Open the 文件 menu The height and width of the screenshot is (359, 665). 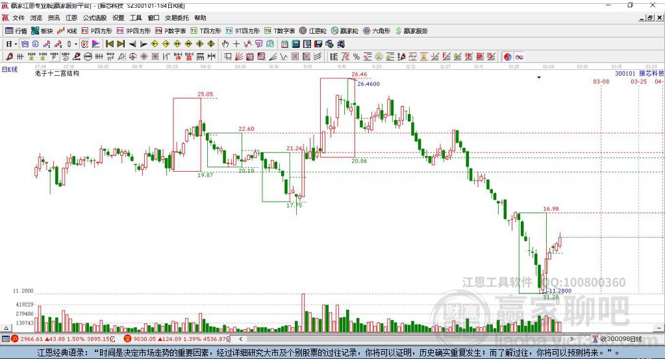click(18, 17)
